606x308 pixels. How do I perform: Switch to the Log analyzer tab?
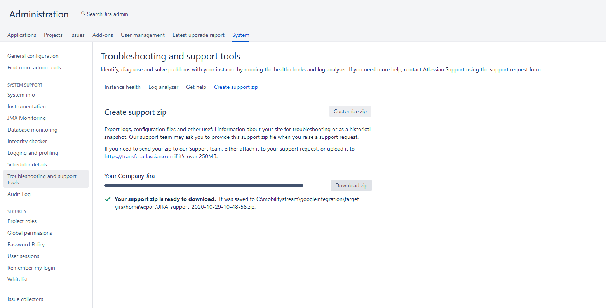(x=163, y=87)
